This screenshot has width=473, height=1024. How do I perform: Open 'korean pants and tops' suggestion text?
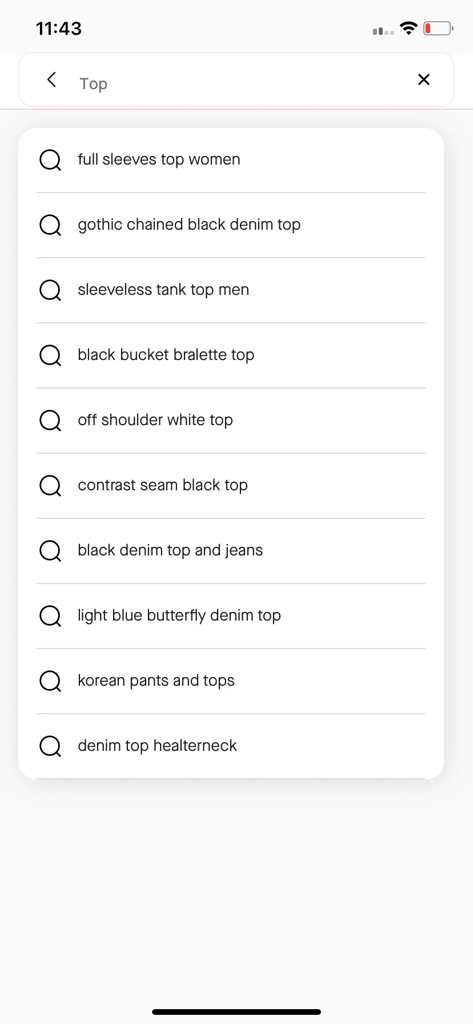(156, 681)
